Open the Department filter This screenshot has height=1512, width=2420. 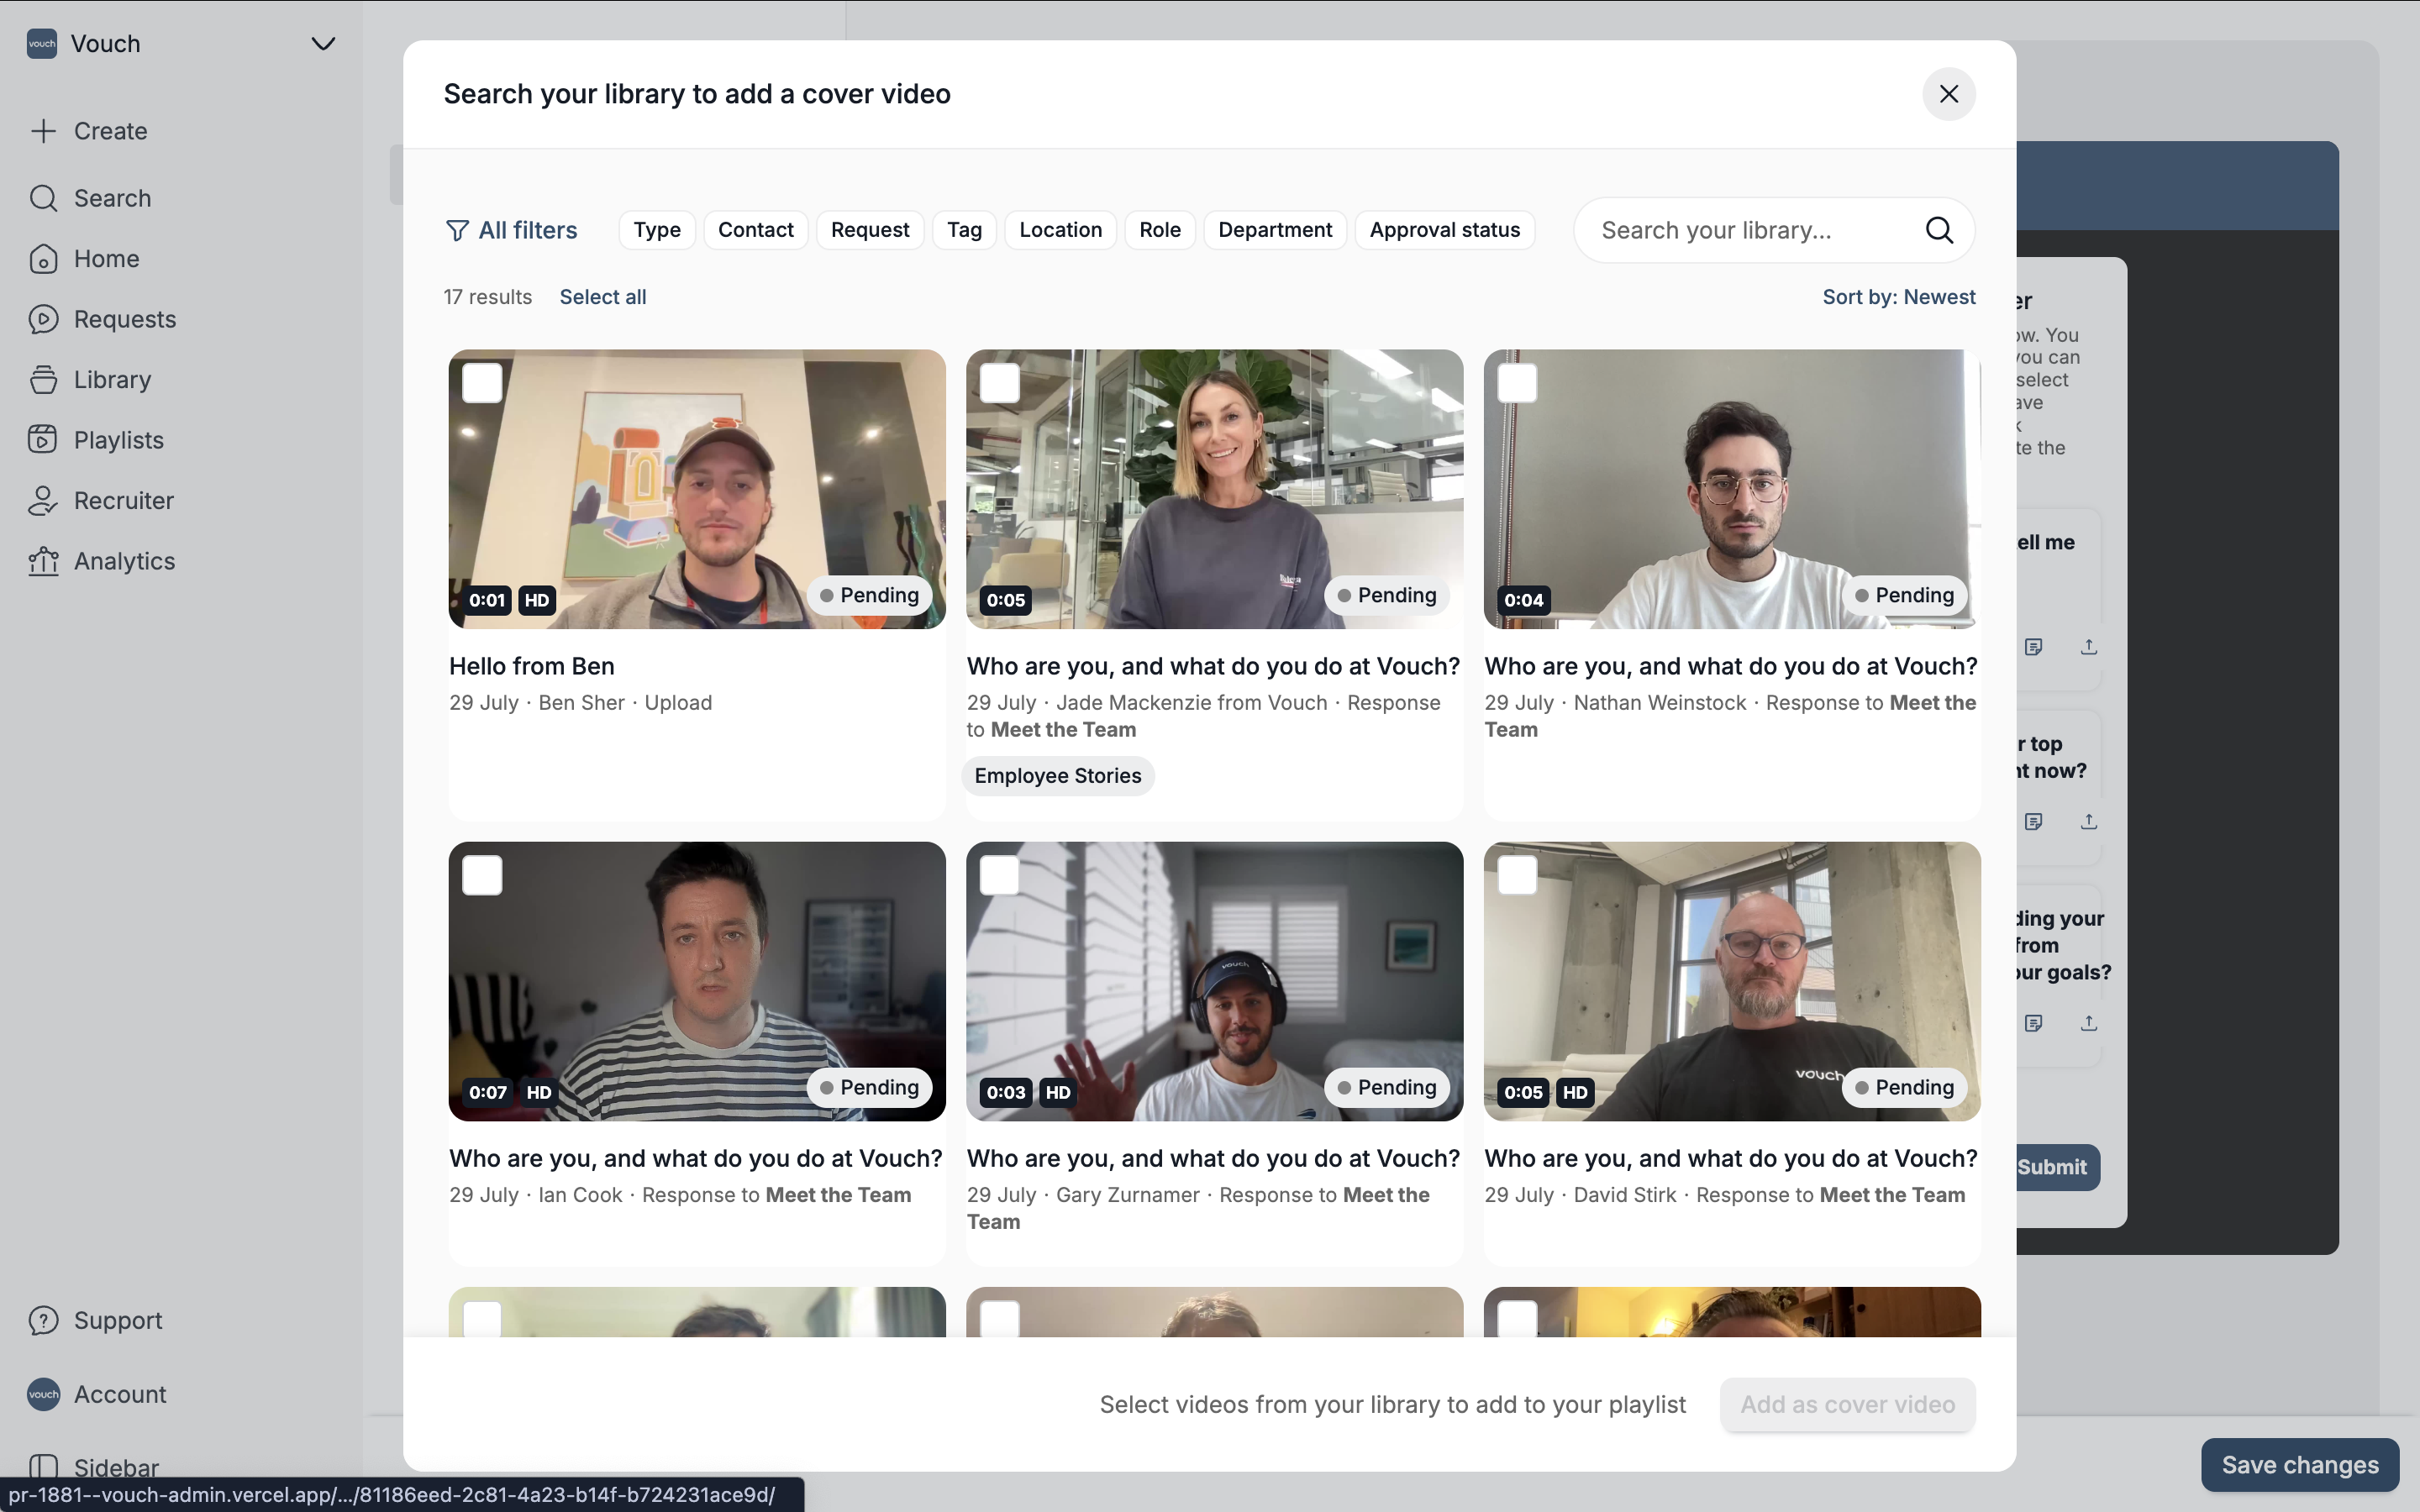[x=1275, y=230]
